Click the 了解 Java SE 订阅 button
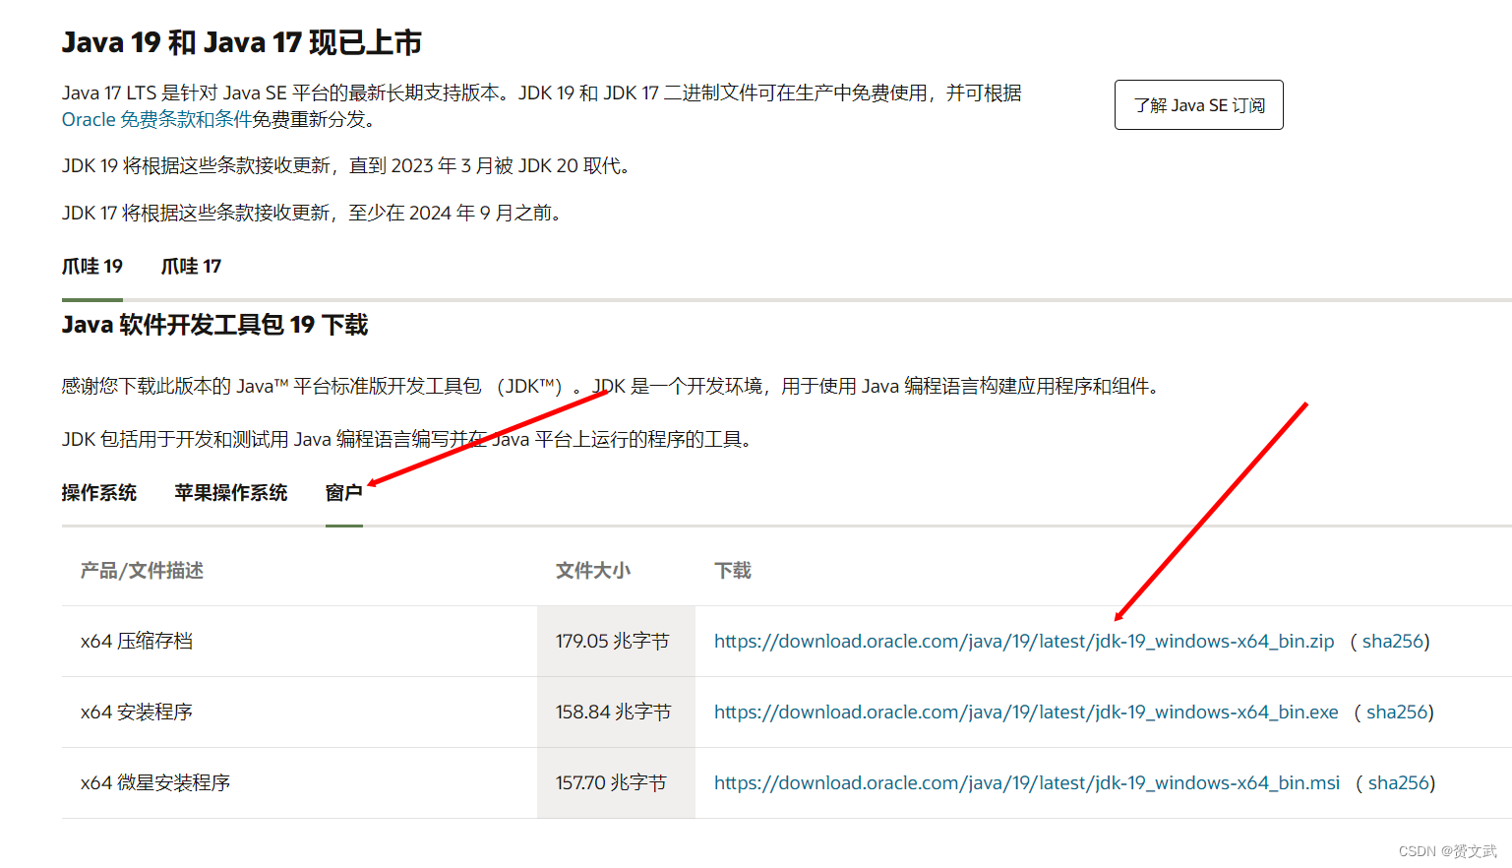Viewport: 1512px width, 868px height. click(1198, 104)
